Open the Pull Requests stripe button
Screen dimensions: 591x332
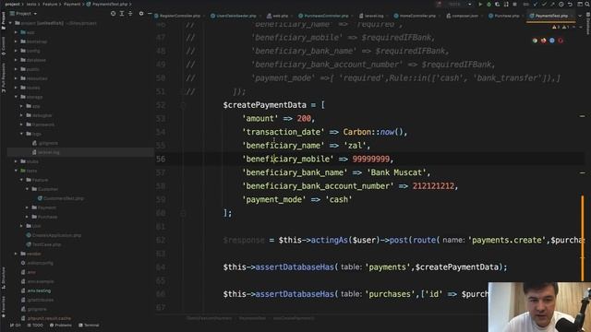tap(4, 77)
